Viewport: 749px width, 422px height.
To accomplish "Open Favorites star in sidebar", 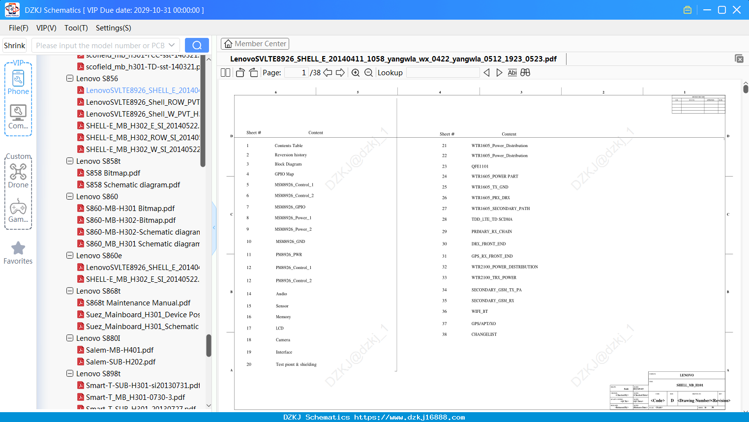I will click(x=18, y=253).
